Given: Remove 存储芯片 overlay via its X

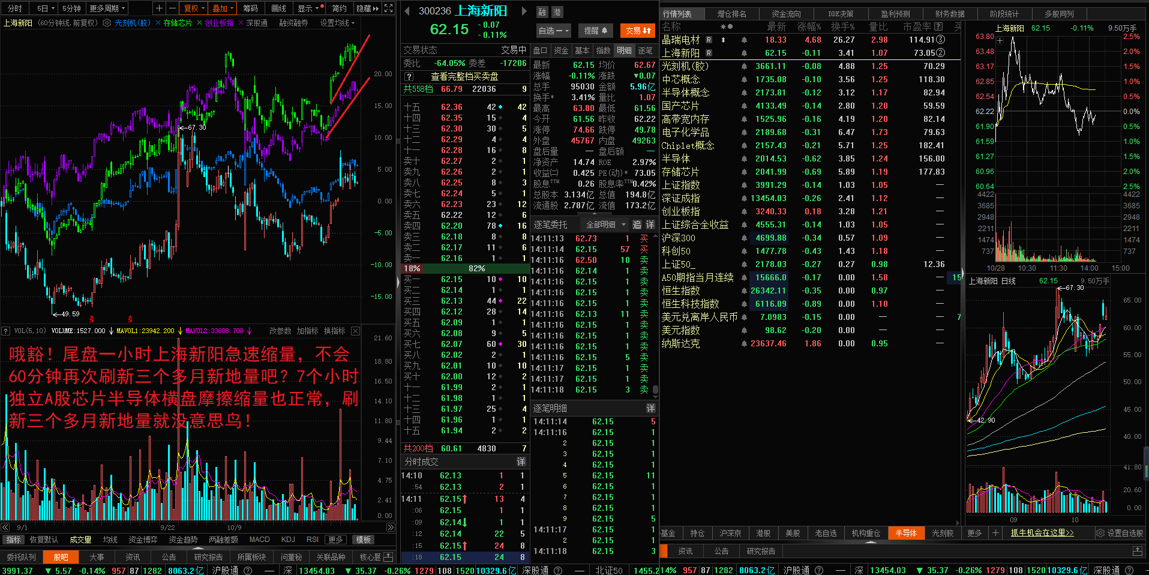Looking at the screenshot, I should click(x=199, y=23).
